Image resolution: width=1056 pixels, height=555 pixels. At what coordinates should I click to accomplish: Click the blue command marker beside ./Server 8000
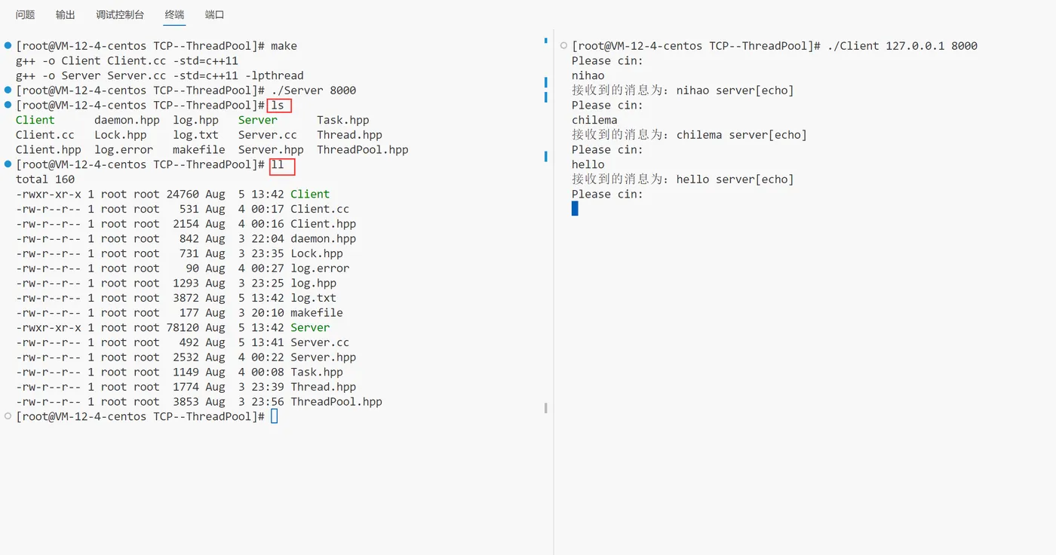tap(8, 90)
